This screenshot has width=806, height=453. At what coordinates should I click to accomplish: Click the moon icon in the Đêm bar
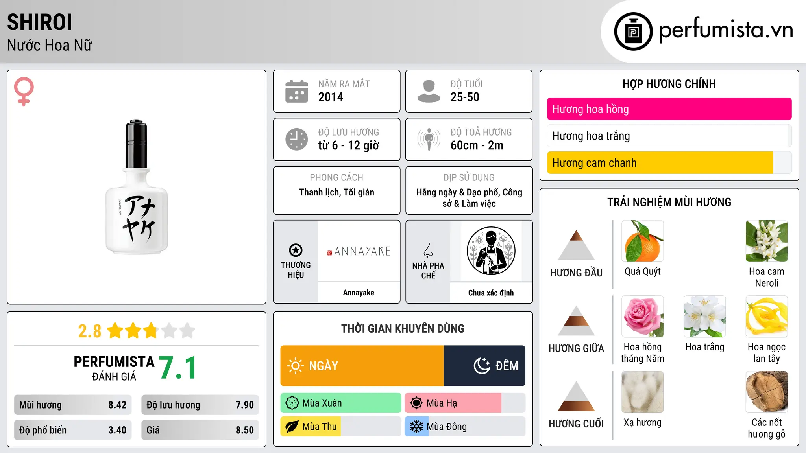(482, 366)
